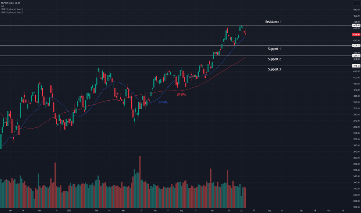Click the Resistance 1 price tag on axis
The image size is (361, 213).
coord(356,25)
